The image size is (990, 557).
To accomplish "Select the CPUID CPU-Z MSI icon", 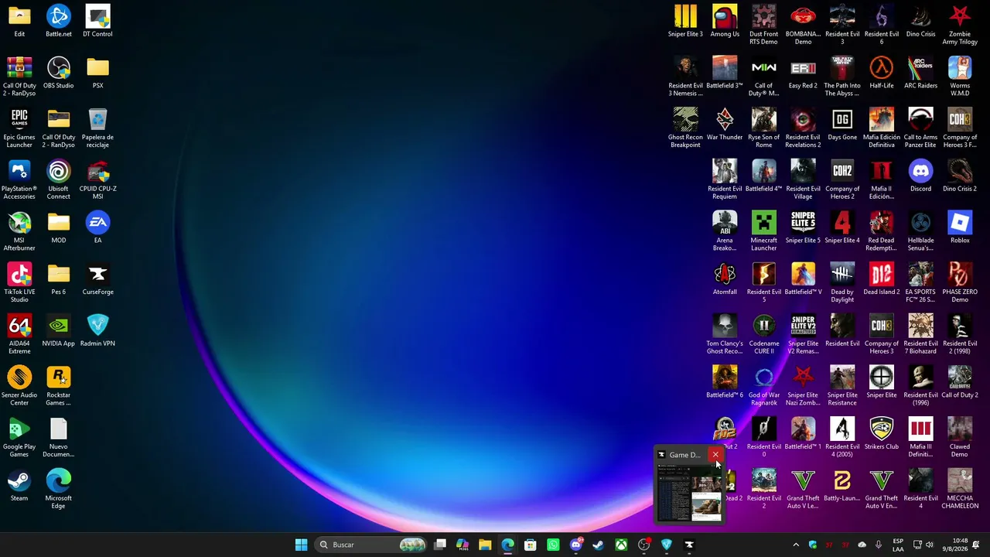I will [x=97, y=179].
